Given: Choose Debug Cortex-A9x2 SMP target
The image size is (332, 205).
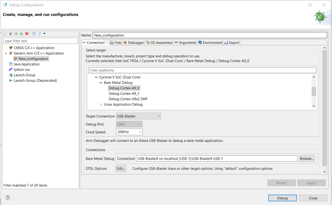Looking at the screenshot, I should [x=128, y=99].
